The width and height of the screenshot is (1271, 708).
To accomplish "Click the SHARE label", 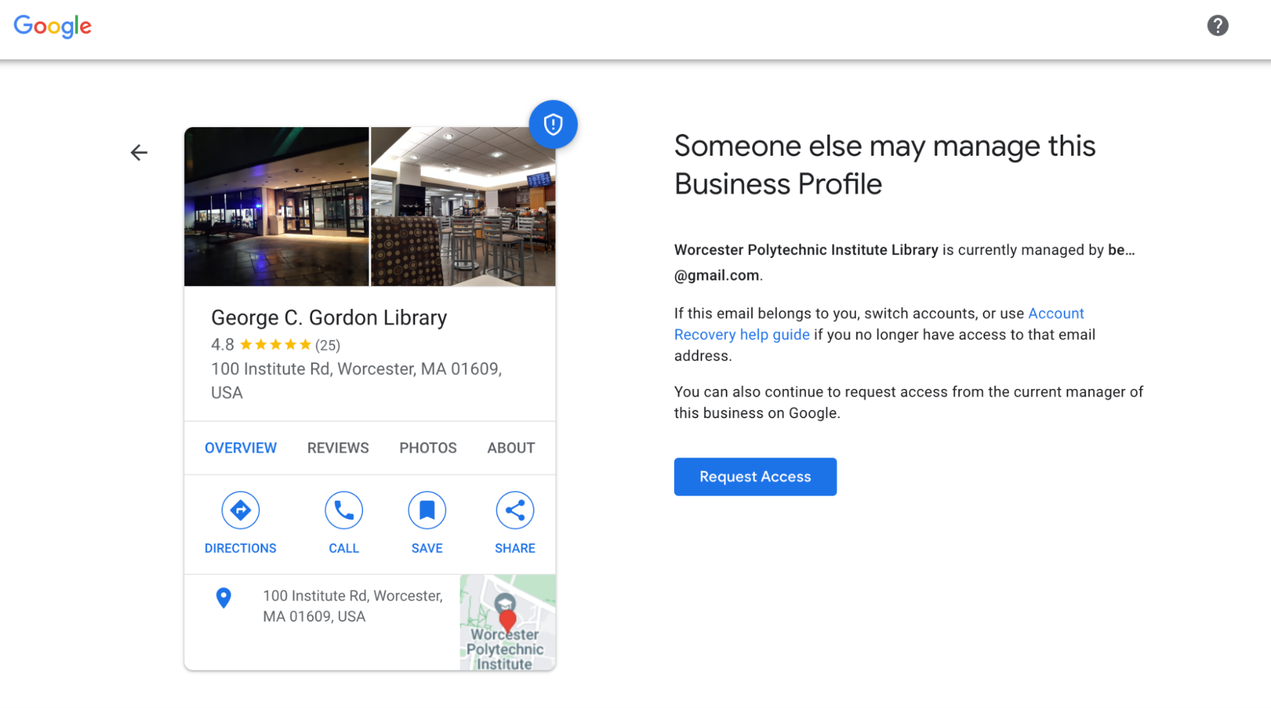I will (515, 548).
